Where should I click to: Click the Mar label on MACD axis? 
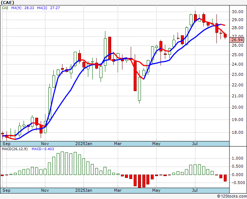118,190
